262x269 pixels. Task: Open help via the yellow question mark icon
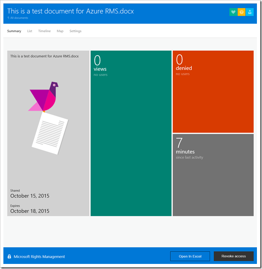pyautogui.click(x=241, y=12)
